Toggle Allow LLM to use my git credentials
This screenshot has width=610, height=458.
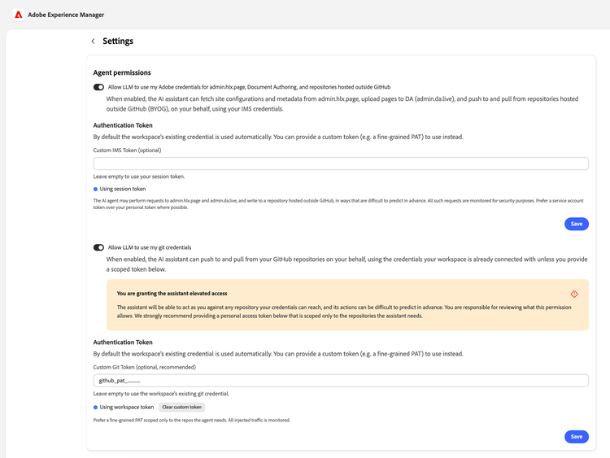click(x=98, y=247)
